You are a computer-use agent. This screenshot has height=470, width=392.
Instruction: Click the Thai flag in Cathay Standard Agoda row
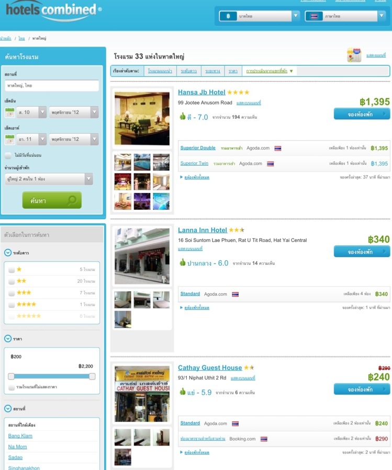(x=236, y=423)
